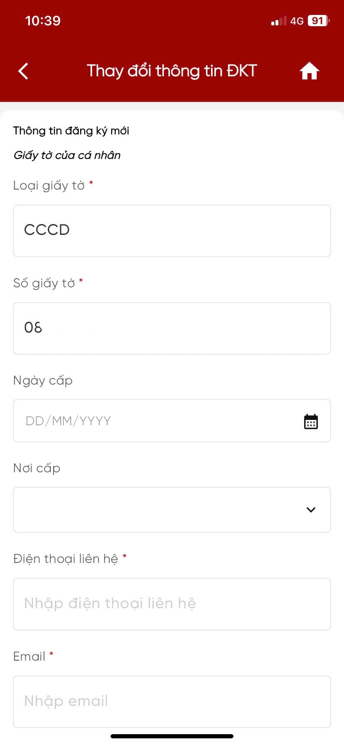Open the Nơi cấp selection box
The image size is (344, 745).
pos(172,510)
